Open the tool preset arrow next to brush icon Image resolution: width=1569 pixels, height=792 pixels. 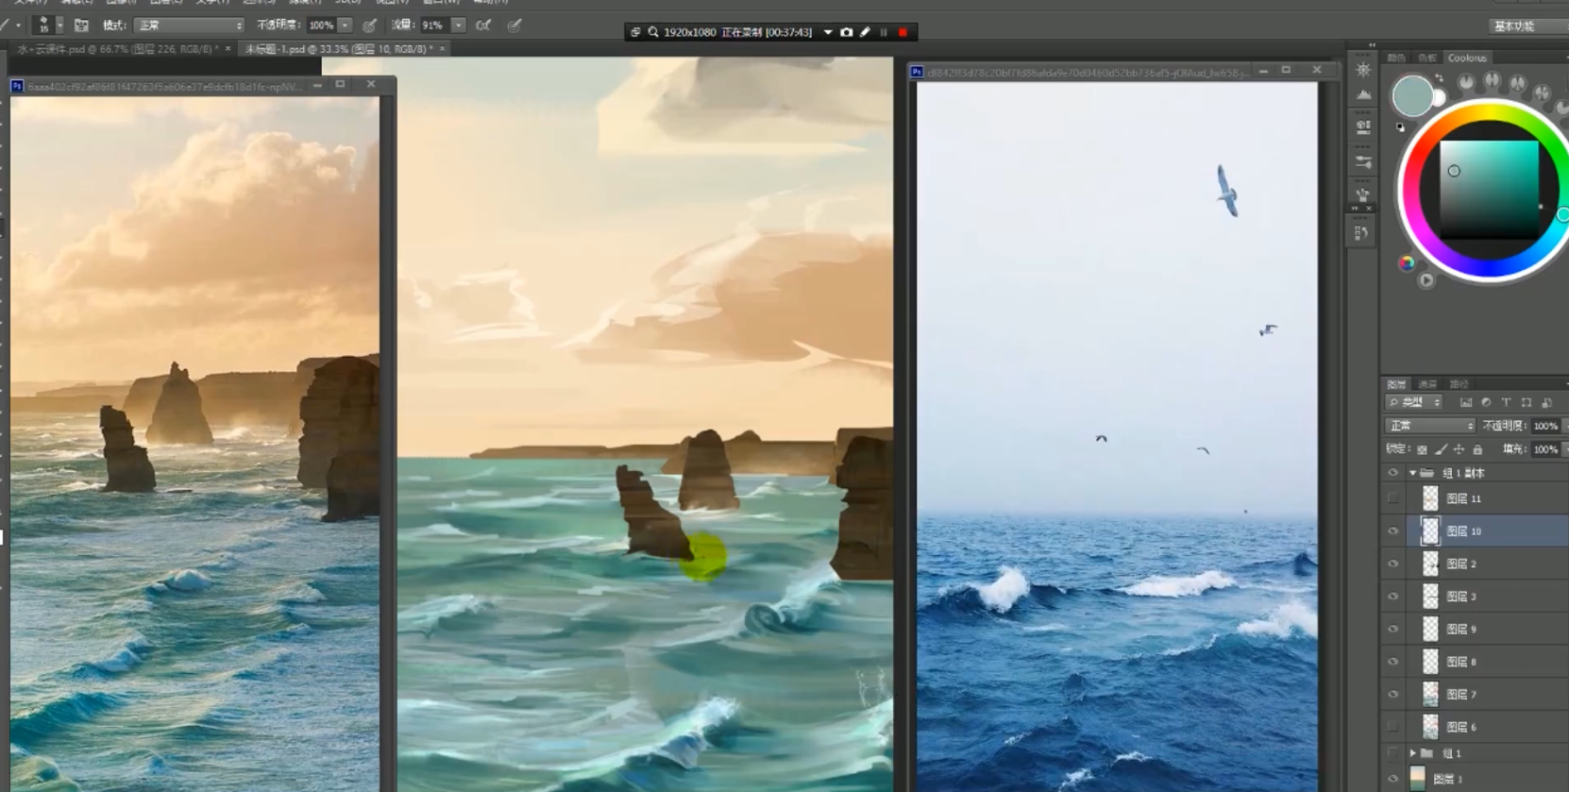17,25
